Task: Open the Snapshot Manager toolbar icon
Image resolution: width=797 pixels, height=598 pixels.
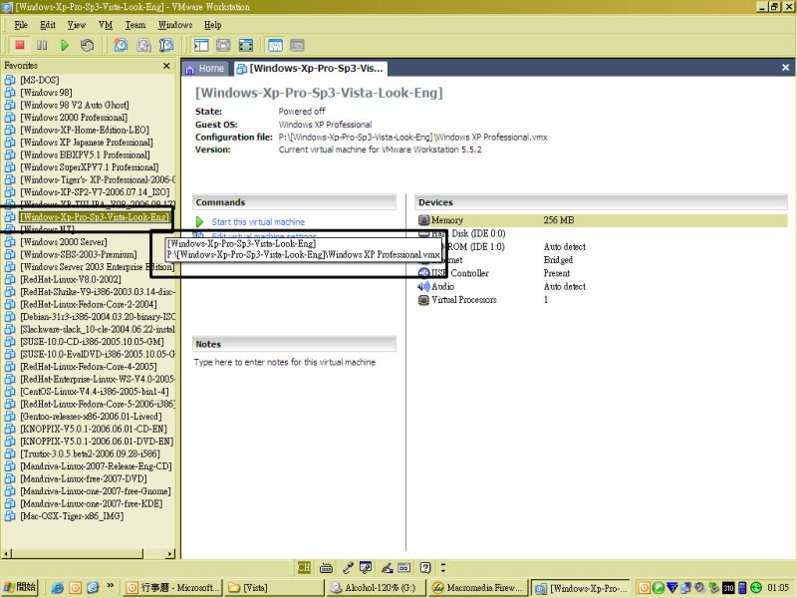Action: pyautogui.click(x=166, y=45)
